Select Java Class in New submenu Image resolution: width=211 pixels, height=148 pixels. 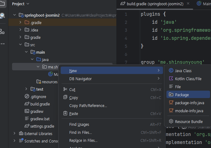(188, 71)
